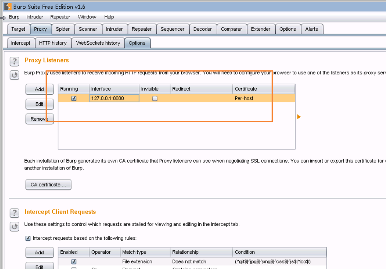This screenshot has width=386, height=269.
Task: Click the Condition column header
Action: click(280, 252)
